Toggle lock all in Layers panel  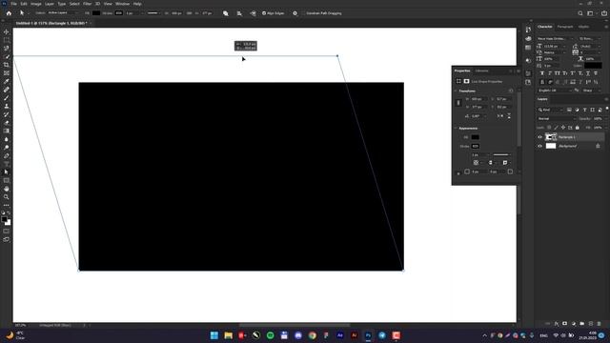578,128
